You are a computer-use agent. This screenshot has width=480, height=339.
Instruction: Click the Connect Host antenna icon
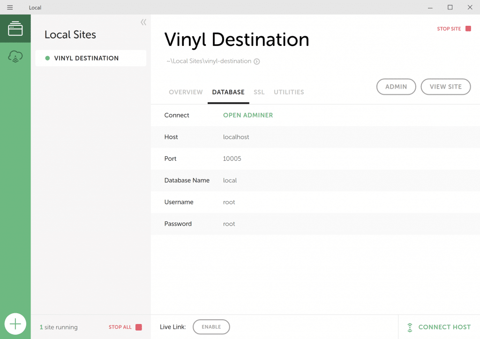tap(409, 327)
